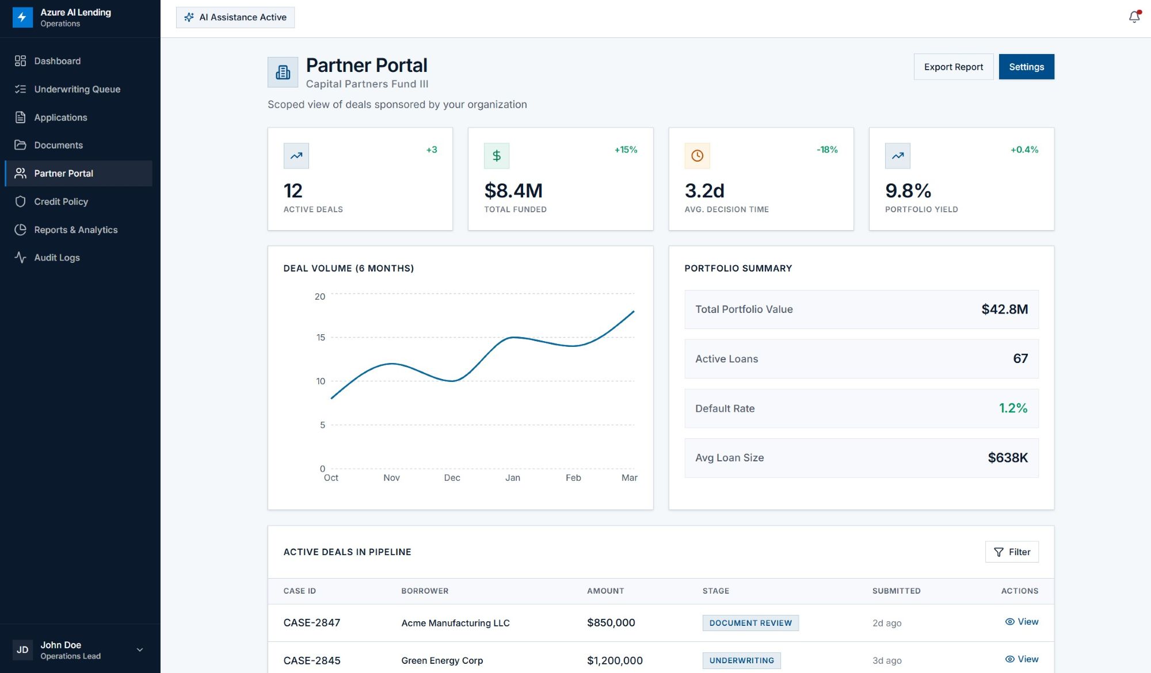Click the SUBMITTED column header
The width and height of the screenshot is (1151, 673).
tap(896, 591)
